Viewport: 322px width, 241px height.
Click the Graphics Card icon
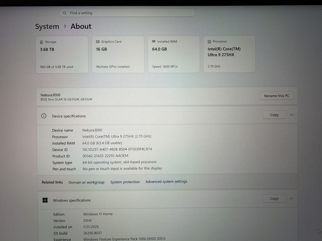(x=98, y=42)
